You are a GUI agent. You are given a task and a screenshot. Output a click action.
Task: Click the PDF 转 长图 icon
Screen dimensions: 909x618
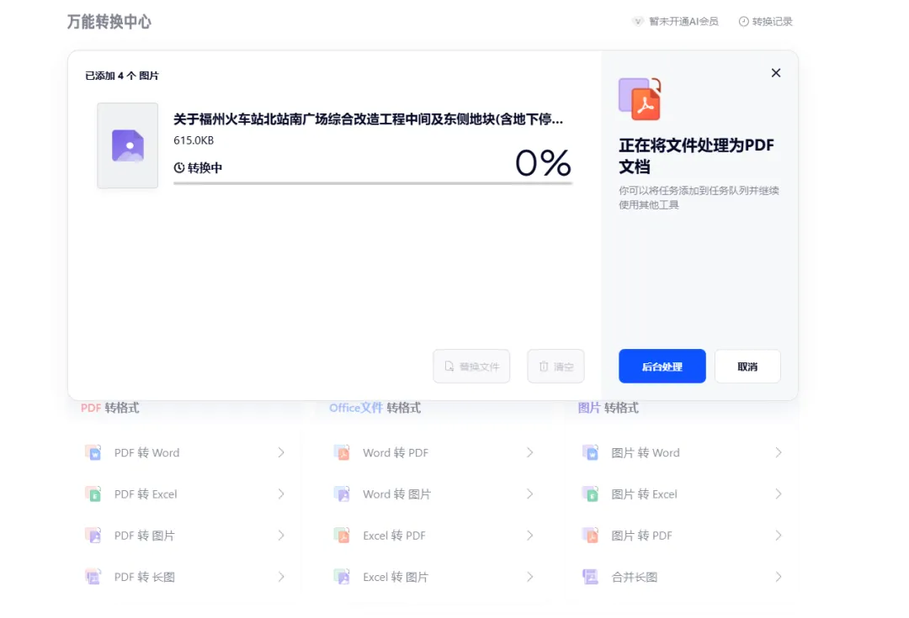tap(93, 577)
